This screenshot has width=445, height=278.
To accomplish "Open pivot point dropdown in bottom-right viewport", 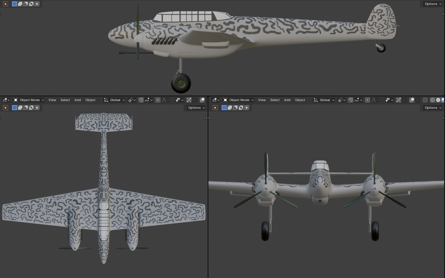I will pyautogui.click(x=342, y=100).
